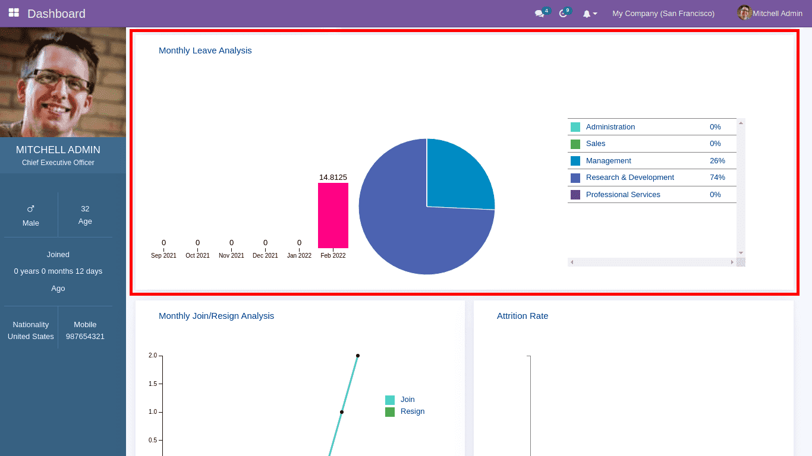Open the apps grid menu icon
This screenshot has height=456, width=812.
point(14,13)
